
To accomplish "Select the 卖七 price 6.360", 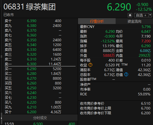I will tap(32, 35).
